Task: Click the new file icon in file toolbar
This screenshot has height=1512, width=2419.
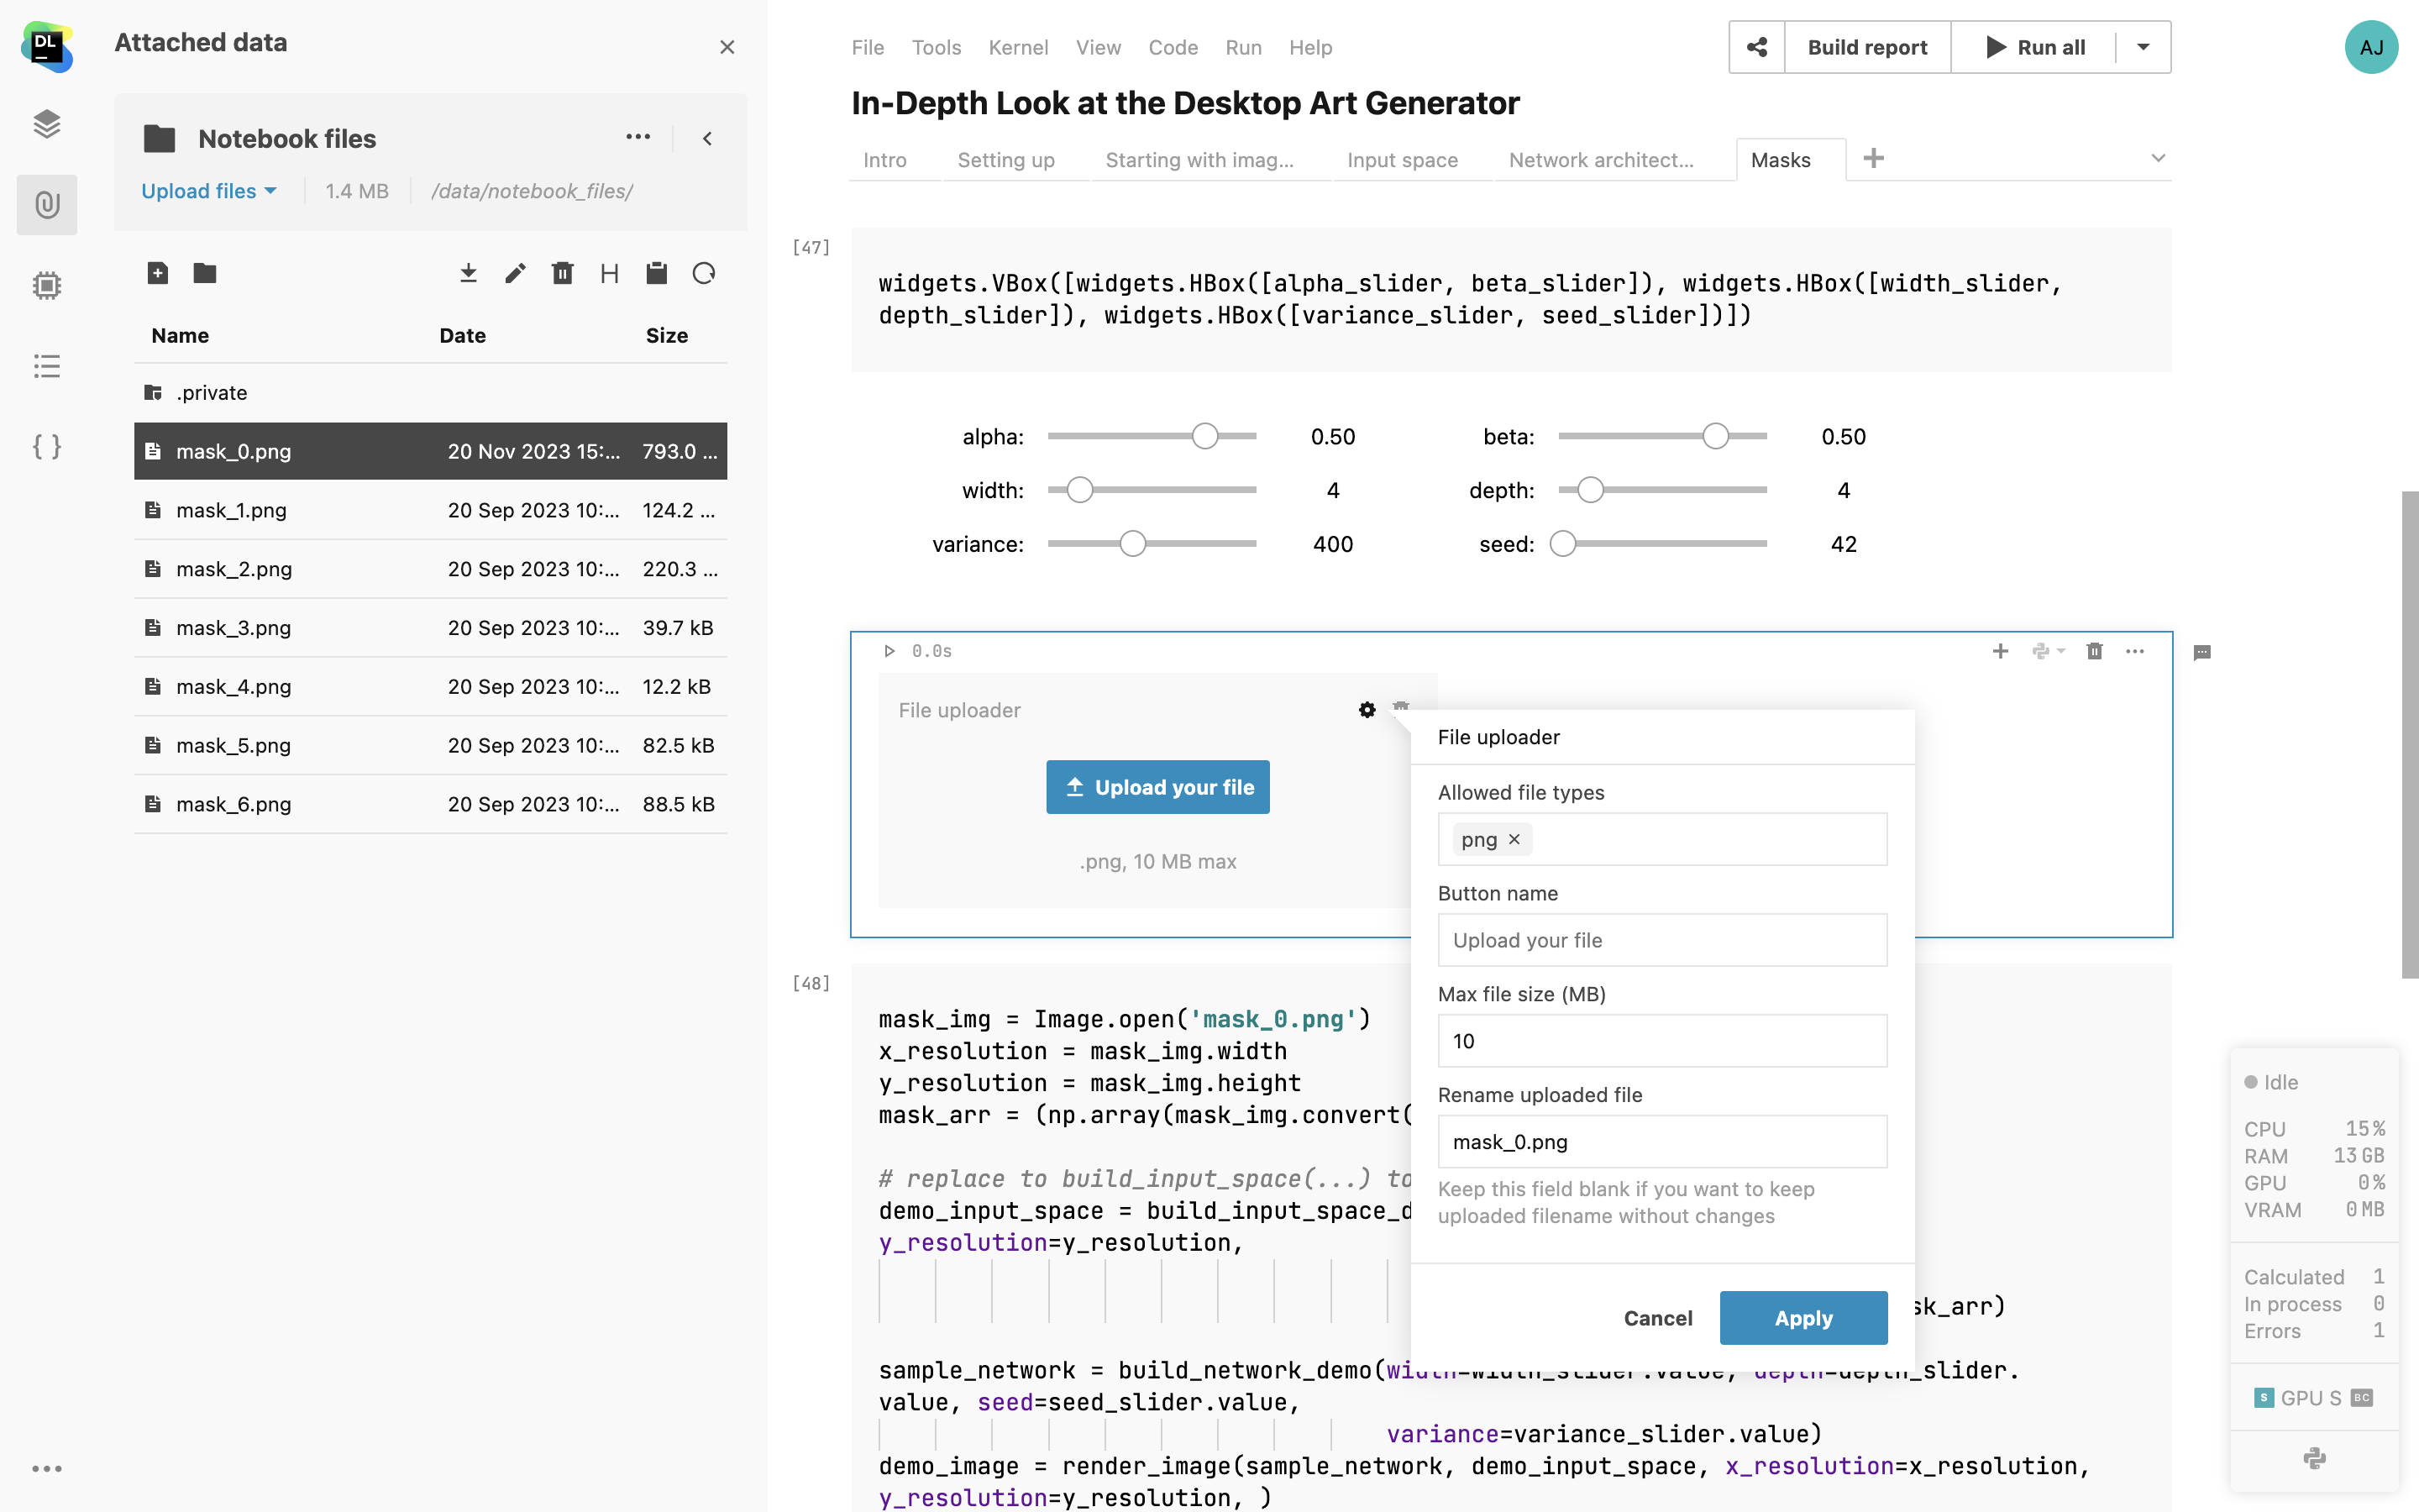Action: pos(157,273)
